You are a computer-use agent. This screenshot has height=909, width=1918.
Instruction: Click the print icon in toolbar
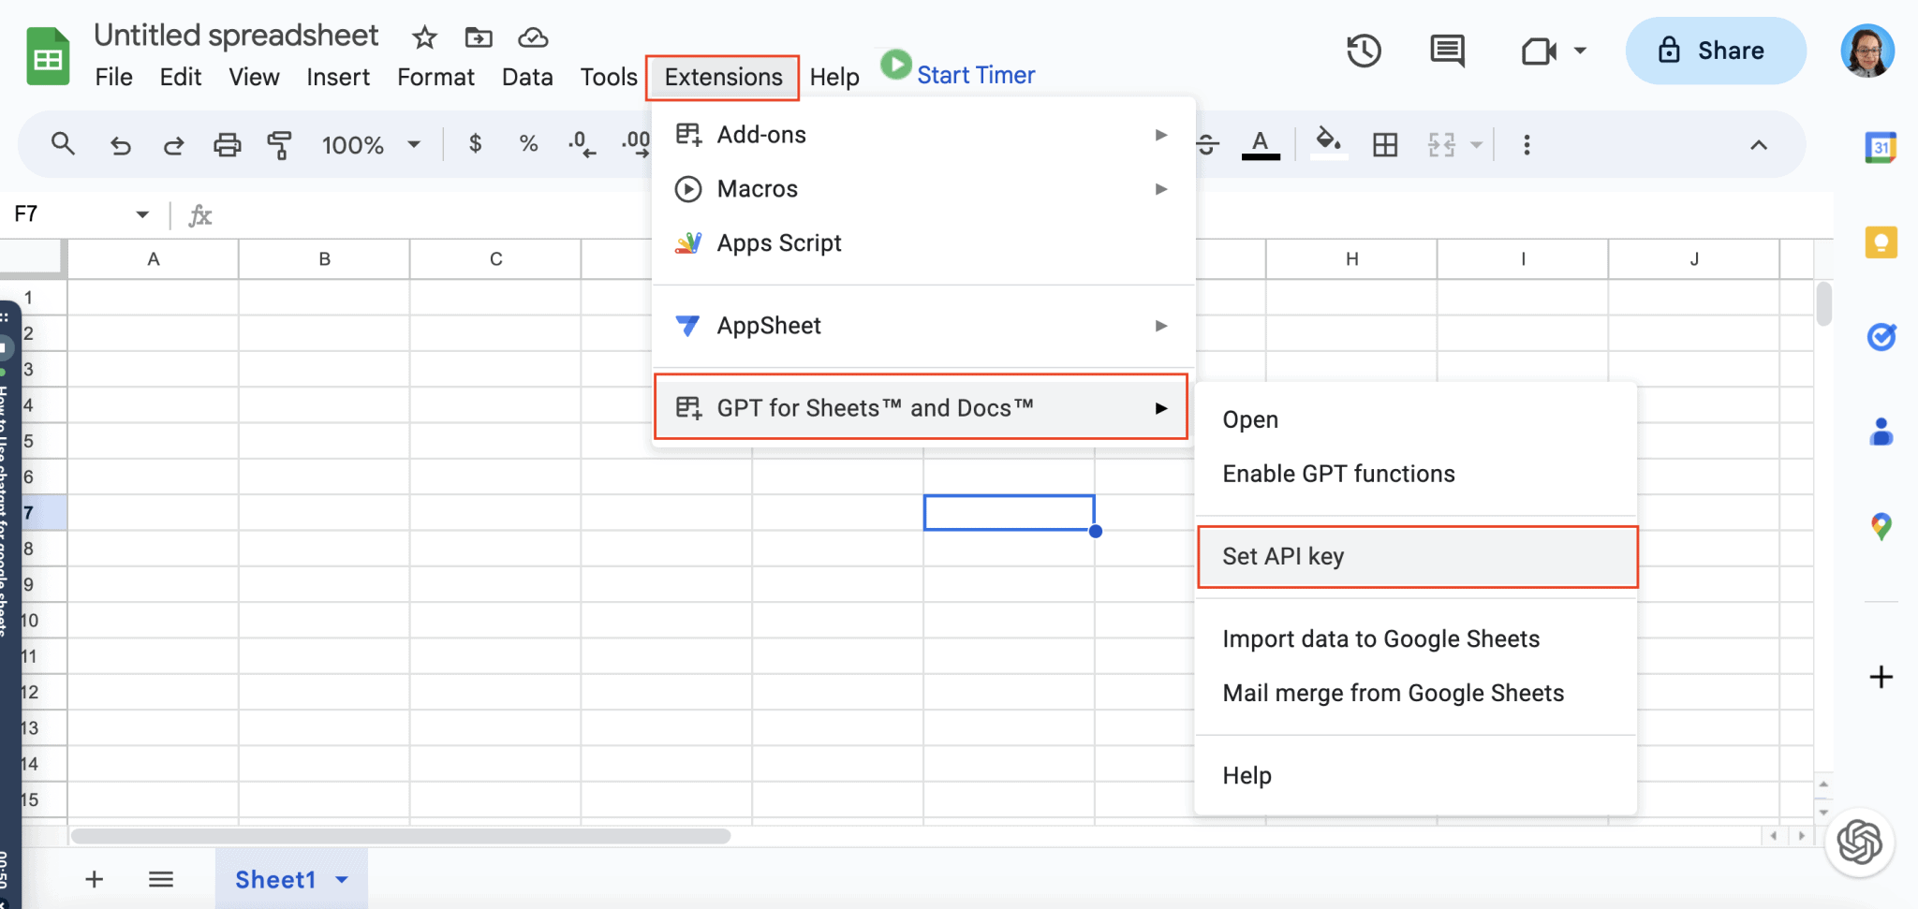tap(227, 144)
